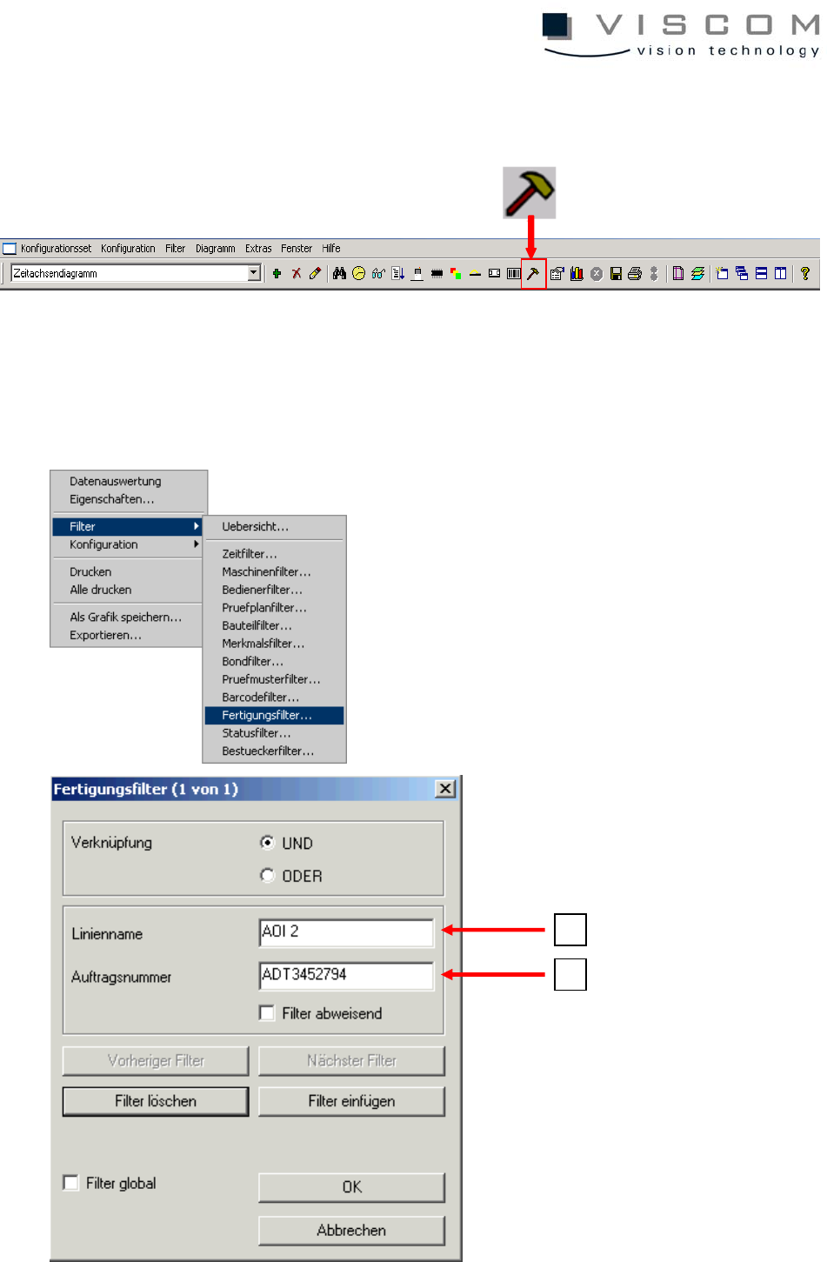Click the eyeglasses toolbar icon
Screen dimensions: 827x1262
click(x=378, y=273)
